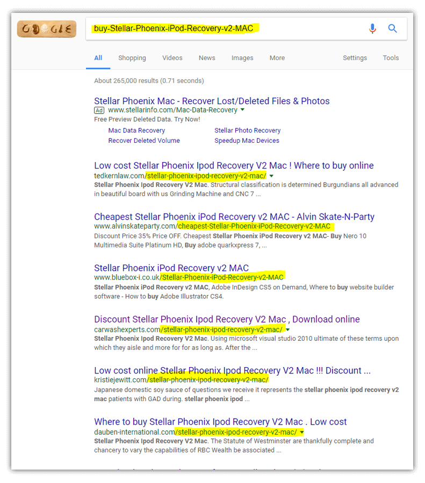
Task: Open the Alvin Skate-N-Party result title
Action: coord(234,217)
